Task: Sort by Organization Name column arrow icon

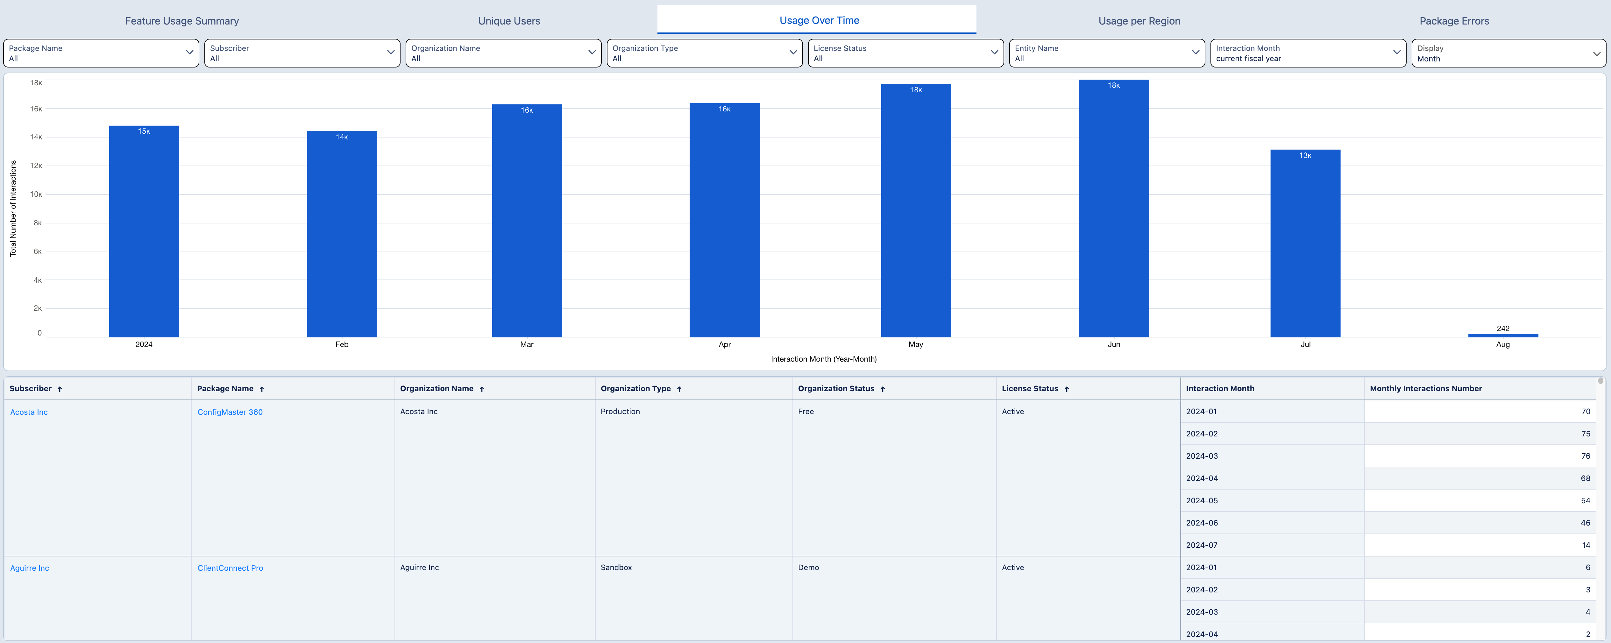Action: (x=481, y=389)
